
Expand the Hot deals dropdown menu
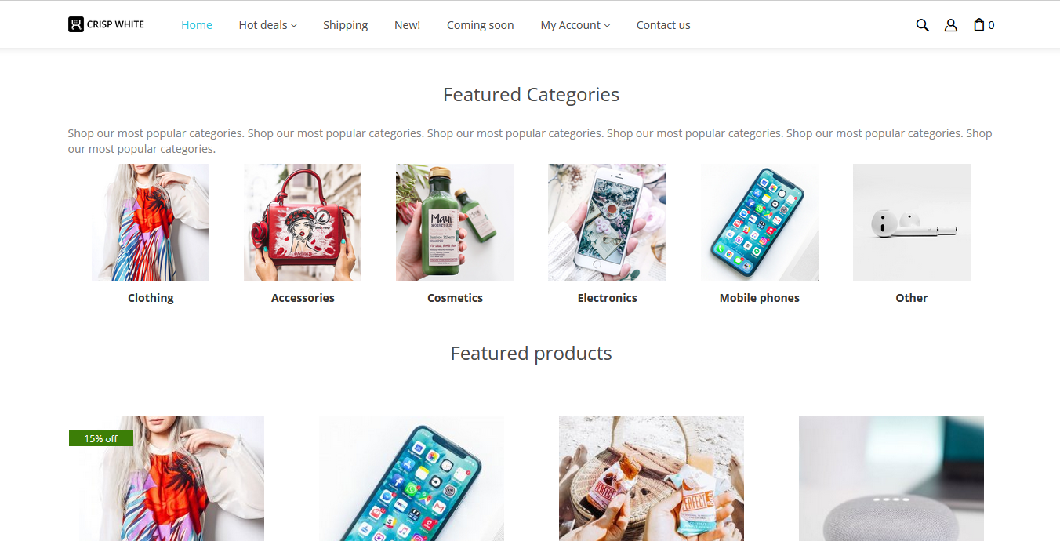point(267,25)
